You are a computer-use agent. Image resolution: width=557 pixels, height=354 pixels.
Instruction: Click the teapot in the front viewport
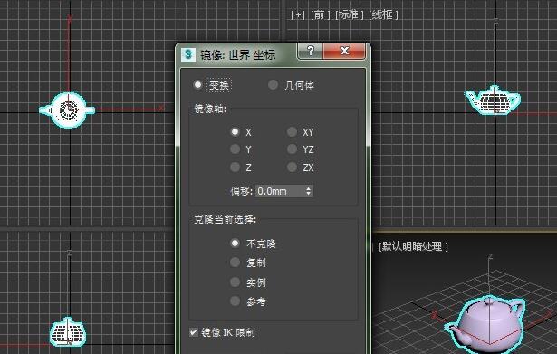coord(493,100)
